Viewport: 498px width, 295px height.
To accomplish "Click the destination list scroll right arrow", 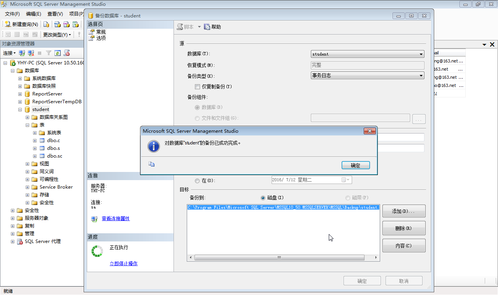I will pos(376,258).
